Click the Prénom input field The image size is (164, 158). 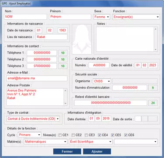point(70,17)
